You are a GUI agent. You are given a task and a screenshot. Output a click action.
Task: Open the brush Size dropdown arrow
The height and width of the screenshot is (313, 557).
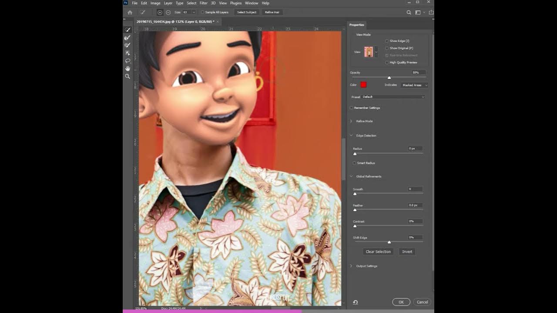(x=194, y=12)
